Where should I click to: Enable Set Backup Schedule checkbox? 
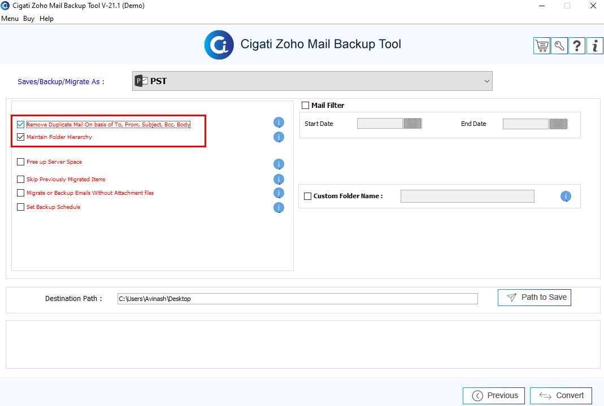[20, 207]
